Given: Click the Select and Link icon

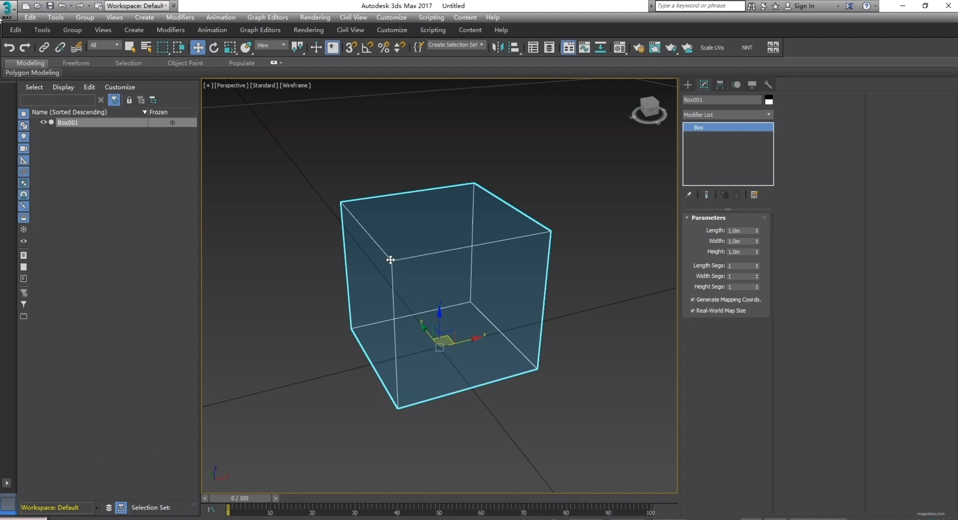Looking at the screenshot, I should point(44,47).
